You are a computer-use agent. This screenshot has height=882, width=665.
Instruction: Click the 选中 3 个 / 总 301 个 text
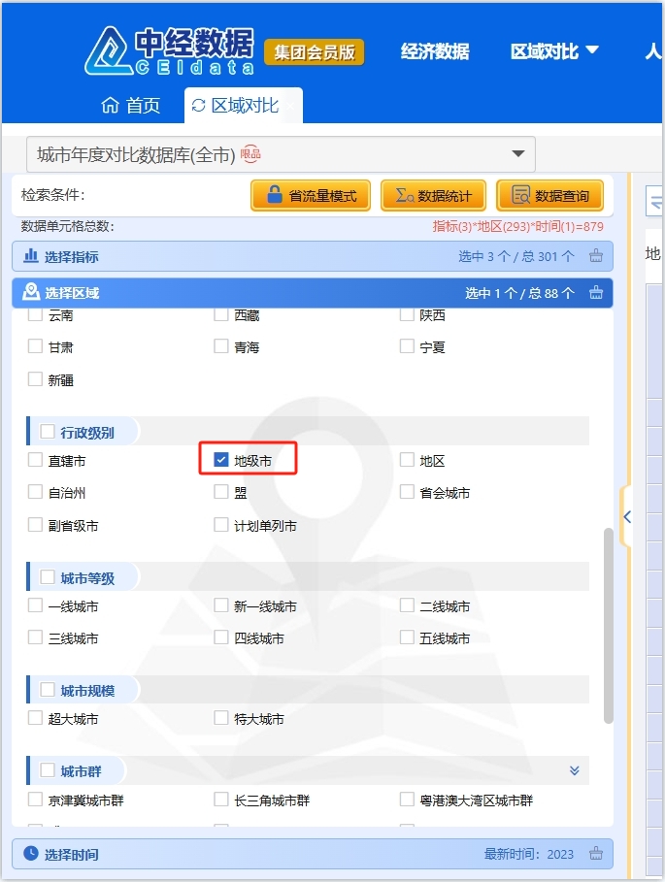click(515, 256)
